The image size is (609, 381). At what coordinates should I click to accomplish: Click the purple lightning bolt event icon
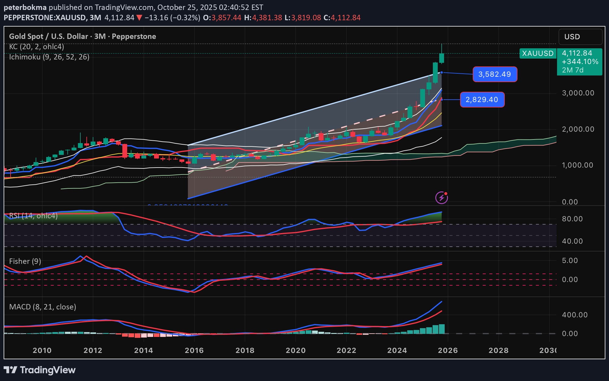pos(441,198)
